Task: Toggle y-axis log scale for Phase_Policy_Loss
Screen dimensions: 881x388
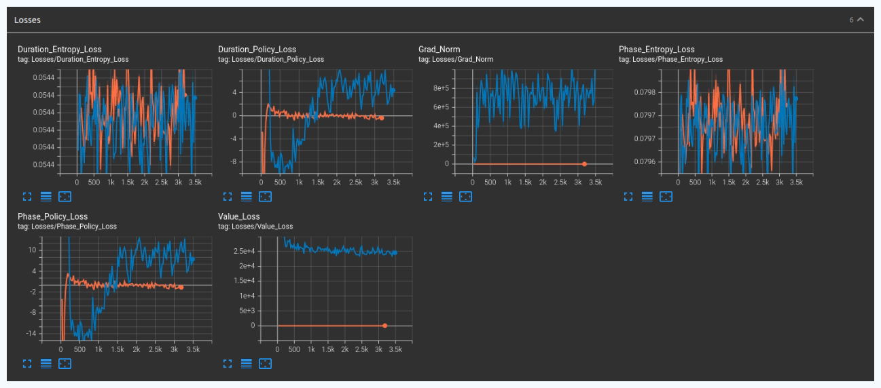Action: pyautogui.click(x=46, y=364)
